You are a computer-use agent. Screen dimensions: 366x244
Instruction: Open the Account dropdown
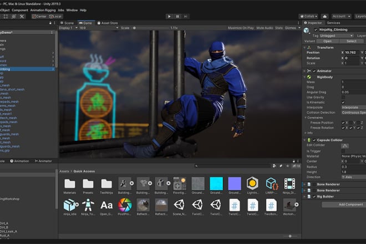[x=341, y=16]
